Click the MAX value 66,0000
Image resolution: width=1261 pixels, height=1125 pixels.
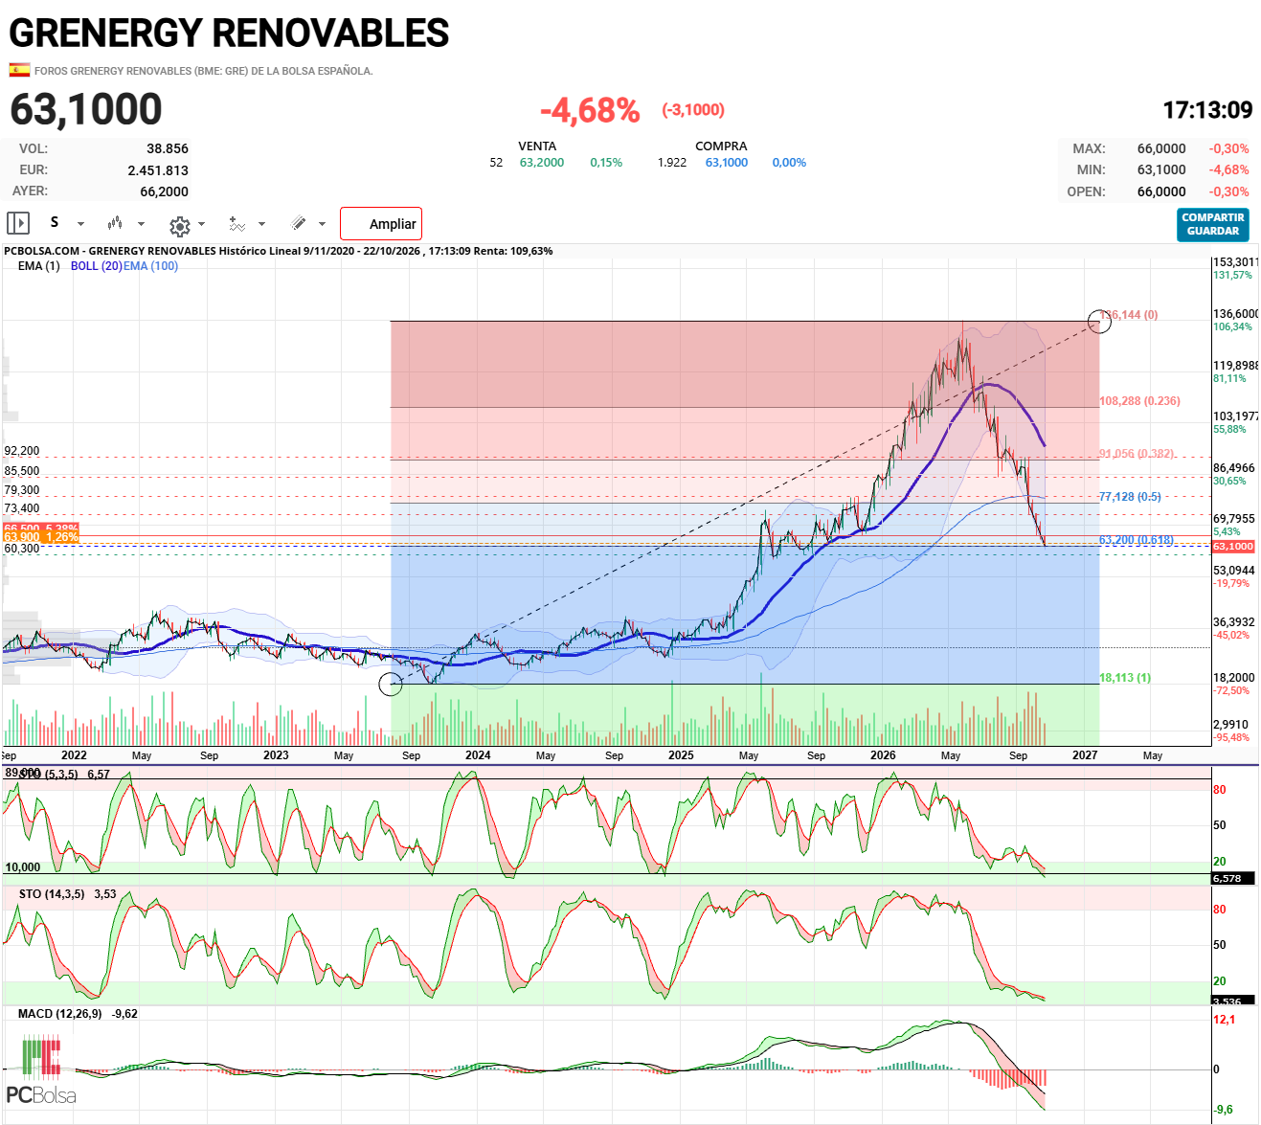pyautogui.click(x=1161, y=148)
